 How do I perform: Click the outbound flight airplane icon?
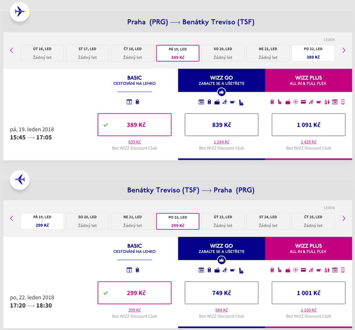click(x=20, y=12)
